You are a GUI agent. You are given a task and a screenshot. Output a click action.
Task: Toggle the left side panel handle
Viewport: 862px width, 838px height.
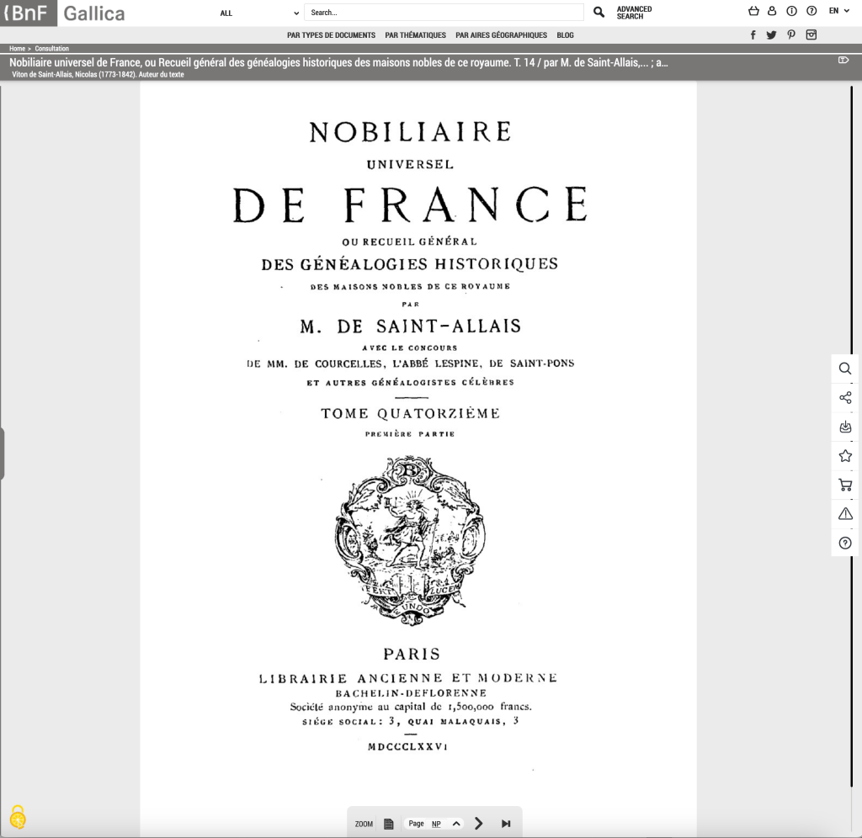(x=3, y=453)
